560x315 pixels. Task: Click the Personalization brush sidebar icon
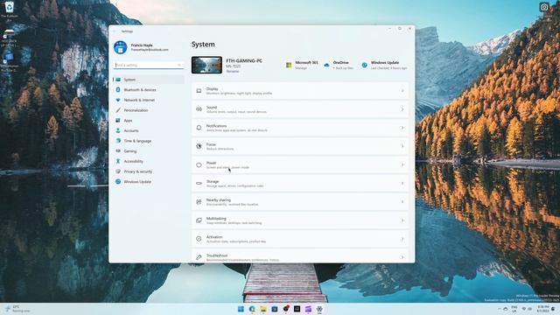pyautogui.click(x=118, y=110)
